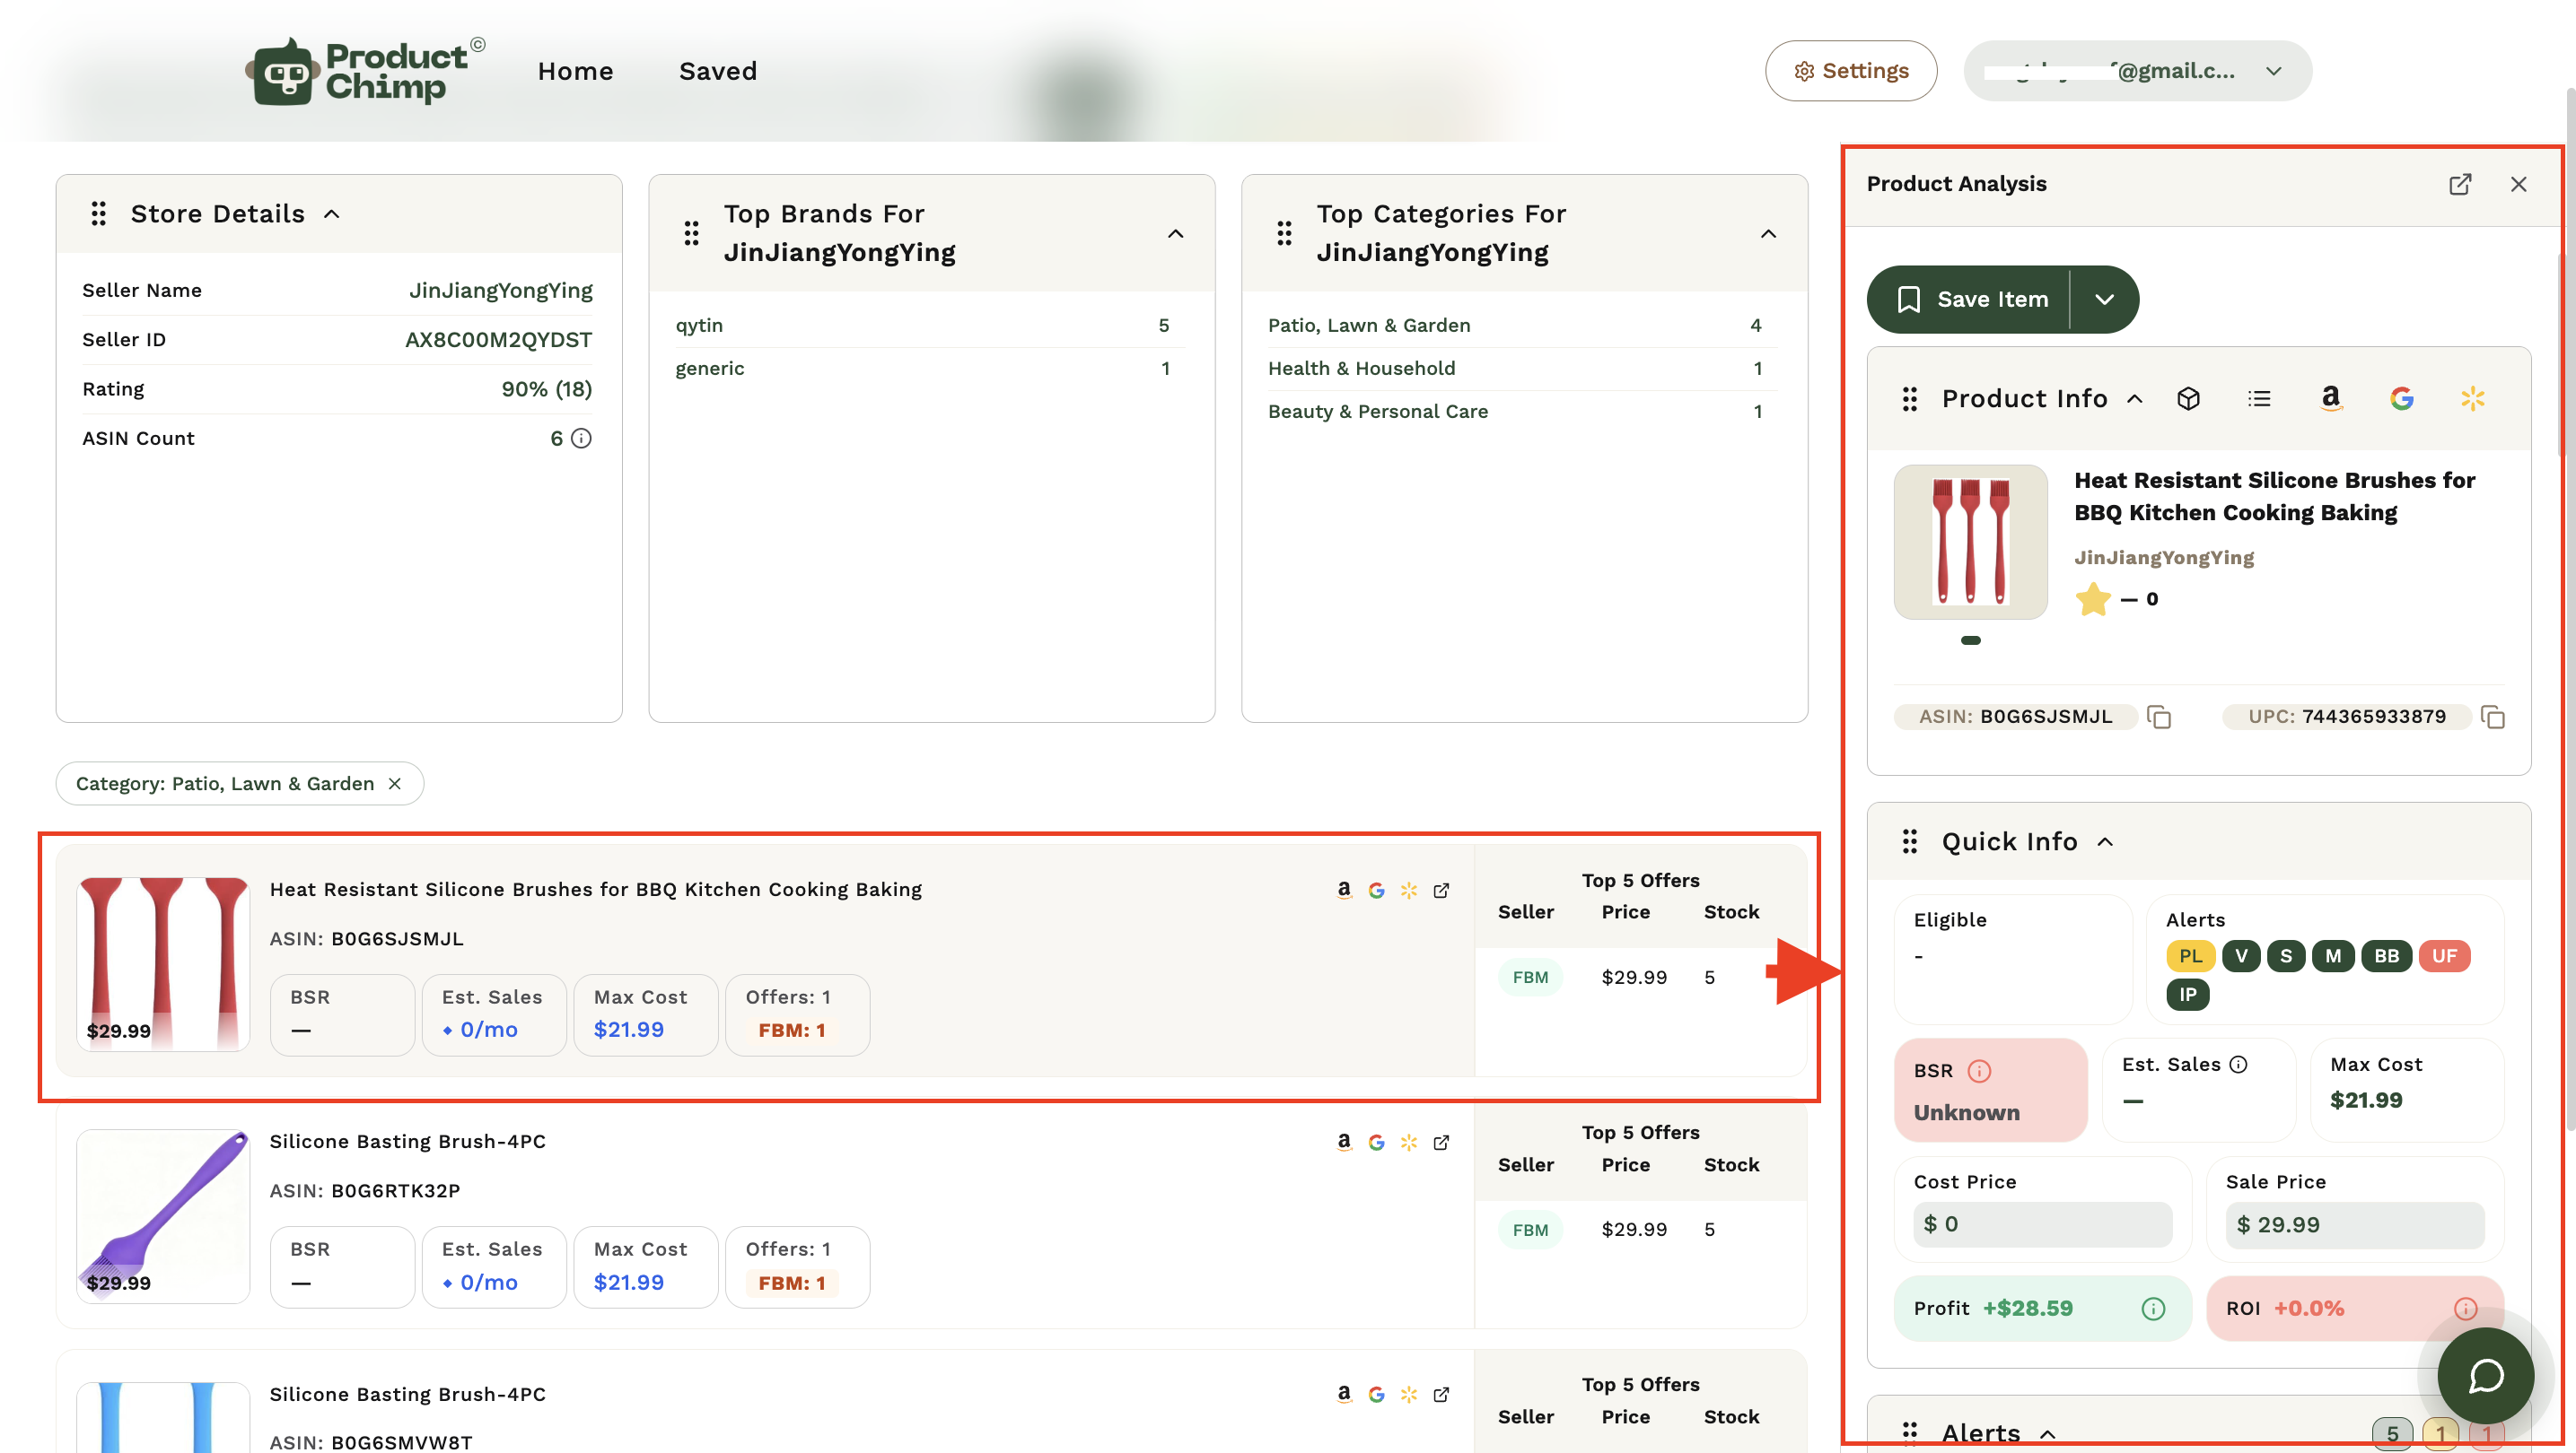Grab the Quick Info drag handle
The width and height of the screenshot is (2576, 1453).
[x=1909, y=842]
